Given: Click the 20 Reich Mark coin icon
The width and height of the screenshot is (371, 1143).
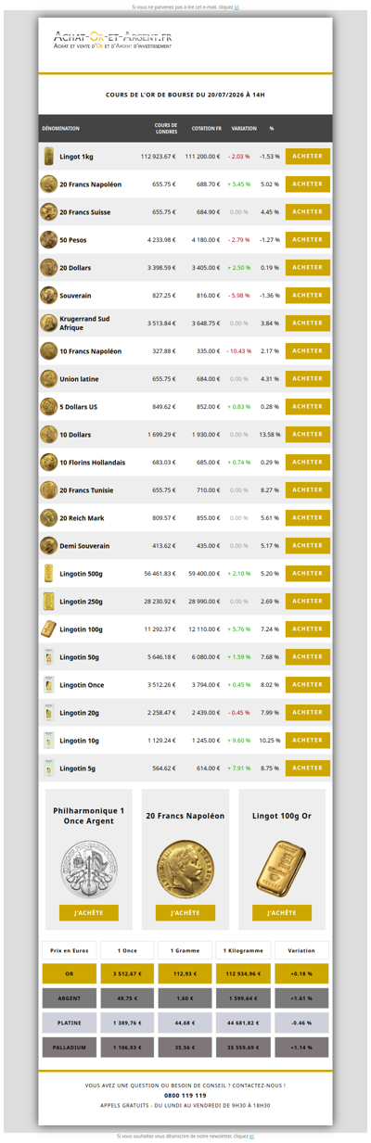Looking at the screenshot, I should pyautogui.click(x=48, y=518).
